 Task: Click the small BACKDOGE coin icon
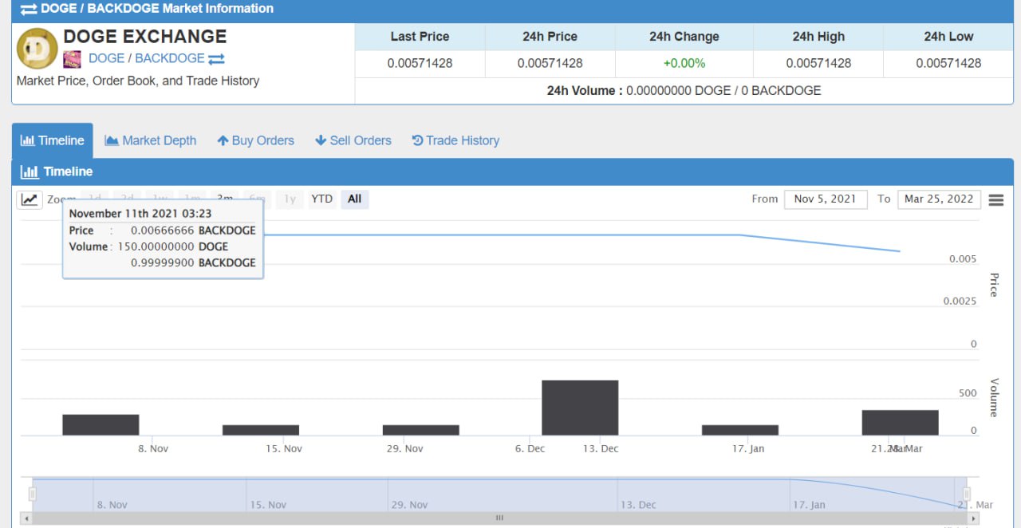click(x=72, y=59)
